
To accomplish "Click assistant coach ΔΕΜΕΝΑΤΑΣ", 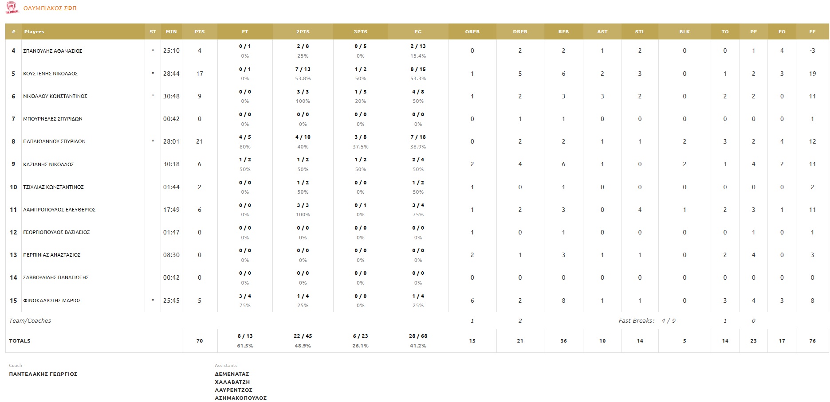I will point(232,374).
